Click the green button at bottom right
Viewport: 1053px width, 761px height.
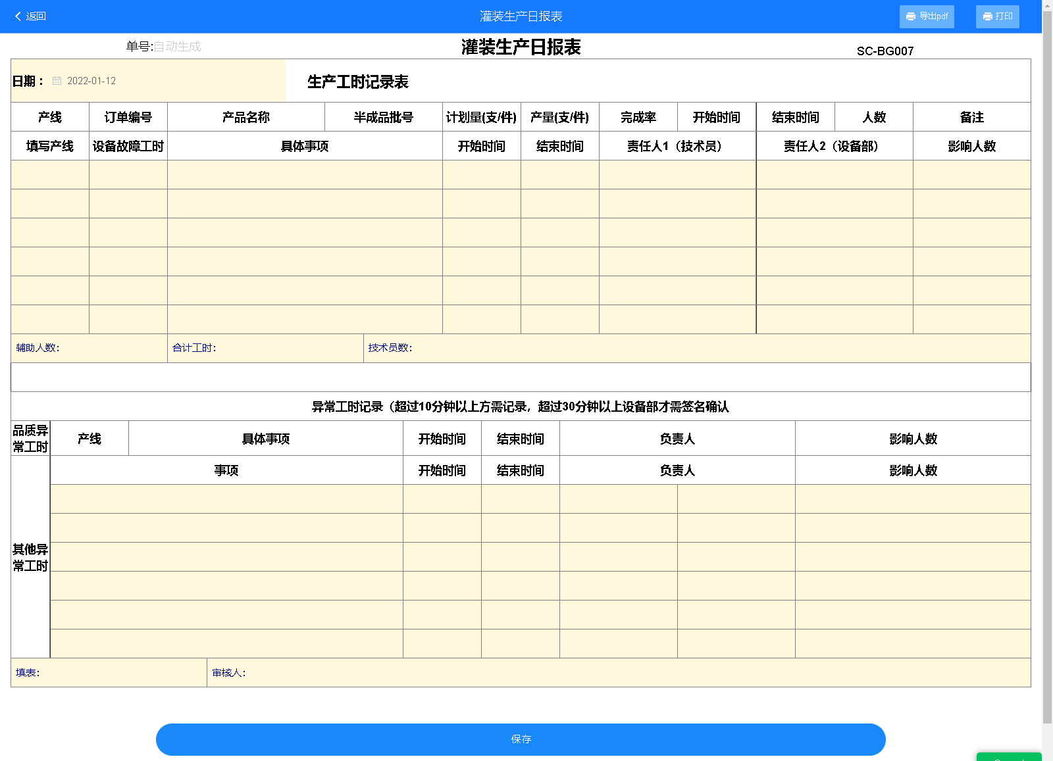click(1008, 756)
